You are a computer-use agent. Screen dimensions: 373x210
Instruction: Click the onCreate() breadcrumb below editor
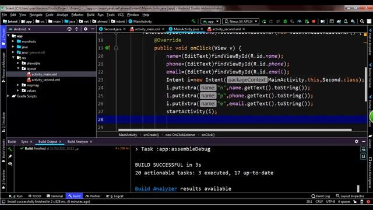[151, 135]
